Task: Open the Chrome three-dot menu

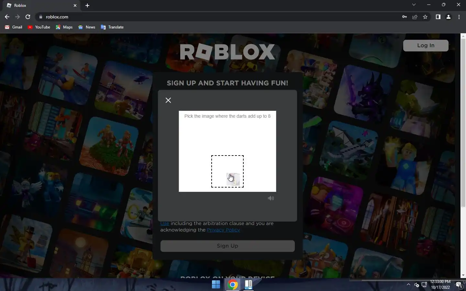Action: [459, 17]
